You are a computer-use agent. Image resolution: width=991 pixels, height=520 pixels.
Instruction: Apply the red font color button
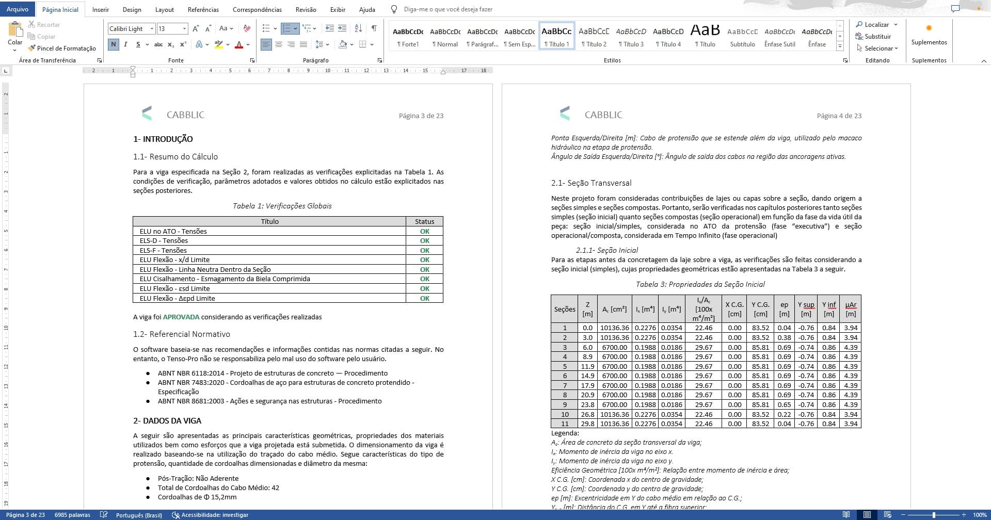pos(238,45)
